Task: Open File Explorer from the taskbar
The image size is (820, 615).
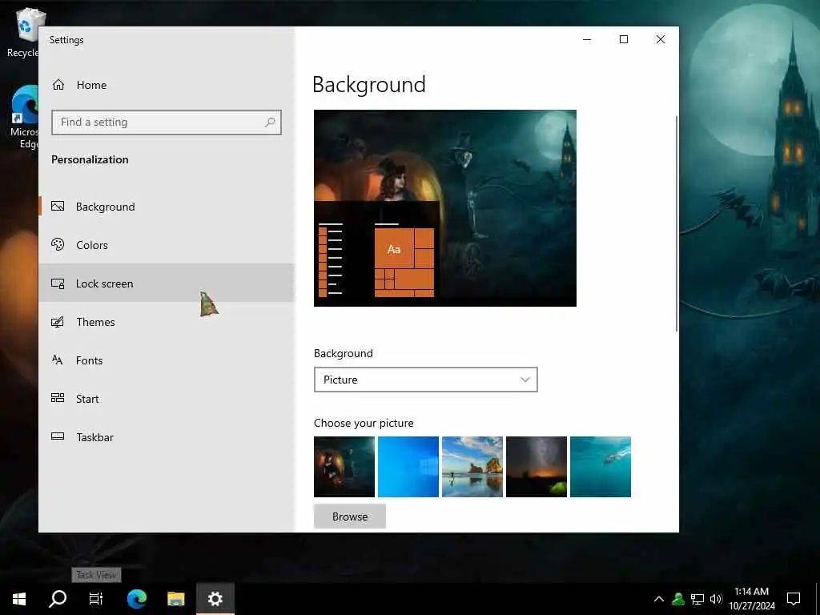Action: (175, 599)
